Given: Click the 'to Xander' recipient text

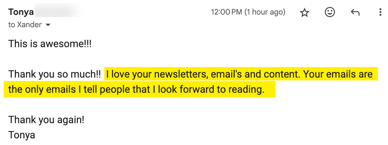Looking at the screenshot, I should click(x=25, y=25).
